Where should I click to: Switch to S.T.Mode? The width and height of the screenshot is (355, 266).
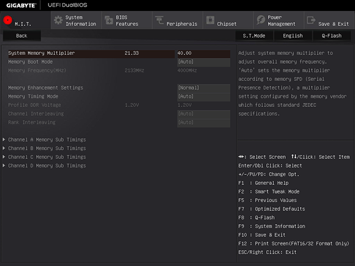(254, 35)
